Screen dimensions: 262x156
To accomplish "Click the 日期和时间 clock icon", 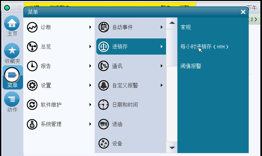I will point(103,105).
